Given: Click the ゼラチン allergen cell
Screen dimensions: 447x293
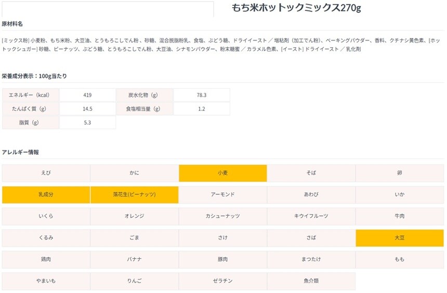Looking at the screenshot, I should click(x=222, y=281).
